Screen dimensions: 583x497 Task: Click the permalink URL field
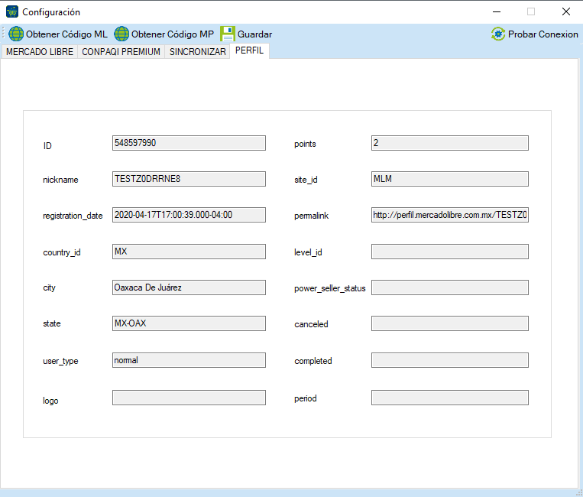(450, 215)
